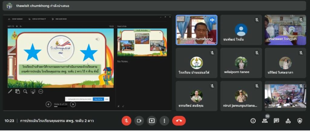
Task: Open the three-dot more options menu
Action: (164, 121)
